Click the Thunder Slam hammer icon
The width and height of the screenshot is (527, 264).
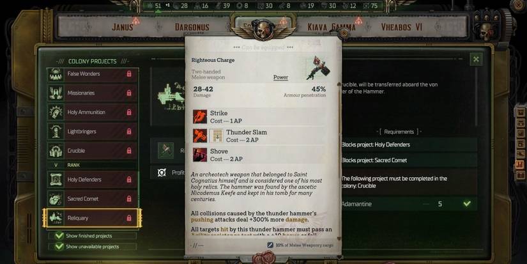tap(200, 136)
